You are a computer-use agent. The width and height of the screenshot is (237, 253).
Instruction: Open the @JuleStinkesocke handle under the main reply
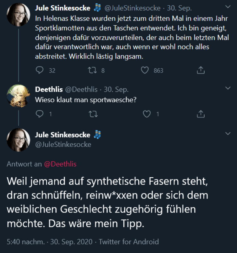[63, 144]
